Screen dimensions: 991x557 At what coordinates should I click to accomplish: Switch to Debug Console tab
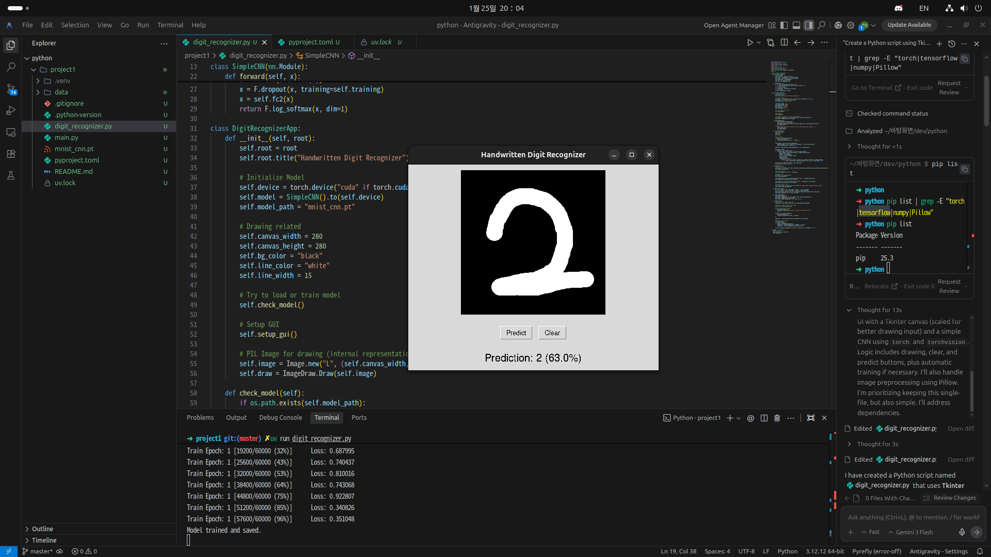coord(280,418)
